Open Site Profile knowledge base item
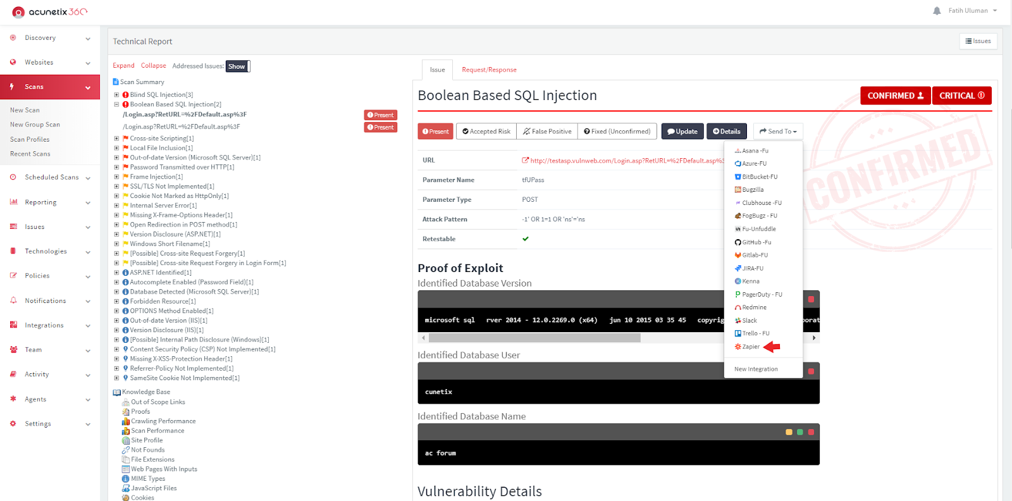Screen dimensions: 1012x501 coord(147,440)
